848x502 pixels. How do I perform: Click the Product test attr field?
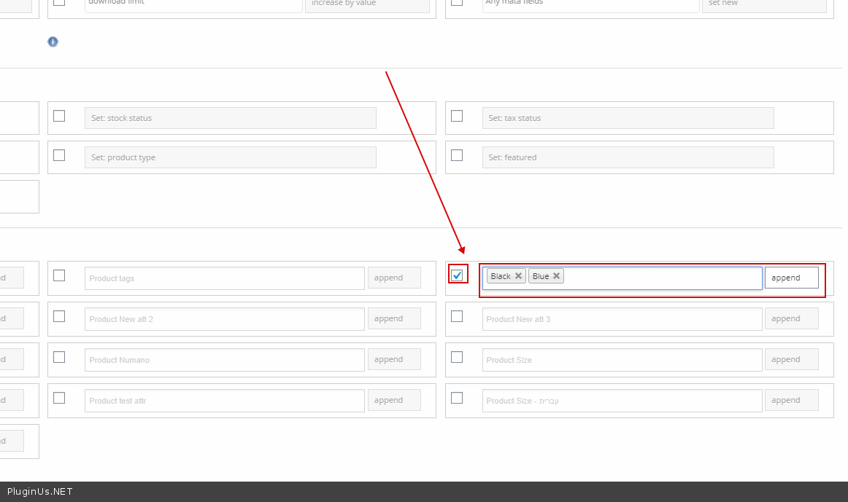224,401
